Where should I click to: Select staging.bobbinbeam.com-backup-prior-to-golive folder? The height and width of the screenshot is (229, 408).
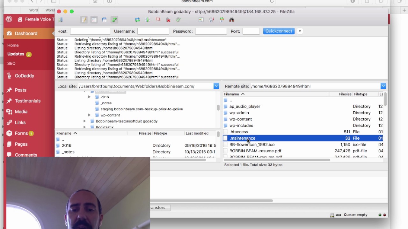tap(142, 109)
